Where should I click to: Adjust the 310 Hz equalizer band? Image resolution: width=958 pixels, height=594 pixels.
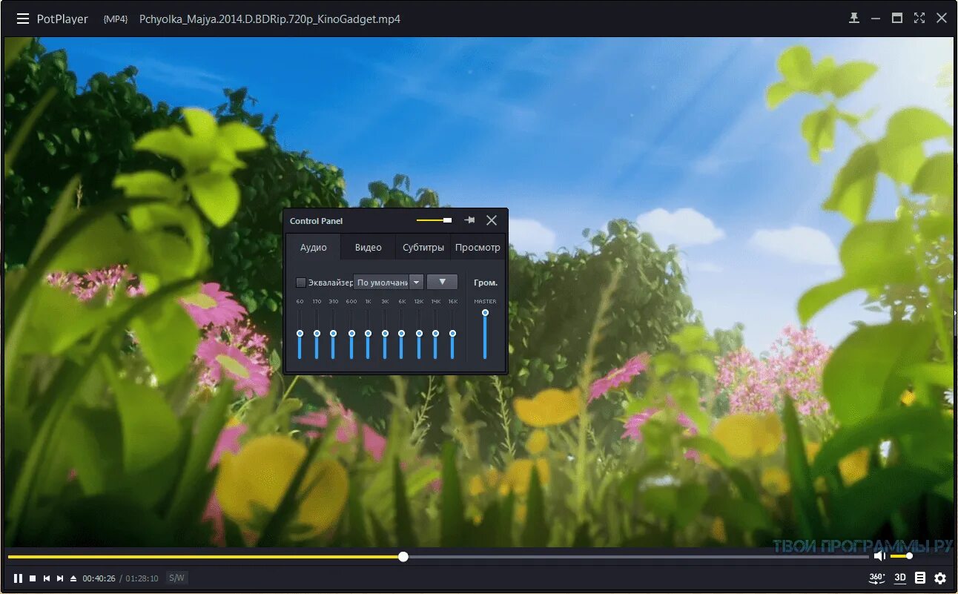[334, 334]
